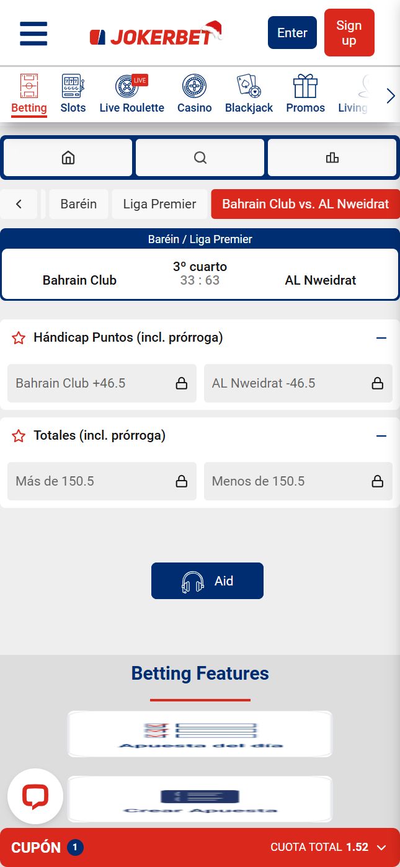The height and width of the screenshot is (867, 400).
Task: Select the Baréin breadcrumb tab
Action: tap(79, 204)
